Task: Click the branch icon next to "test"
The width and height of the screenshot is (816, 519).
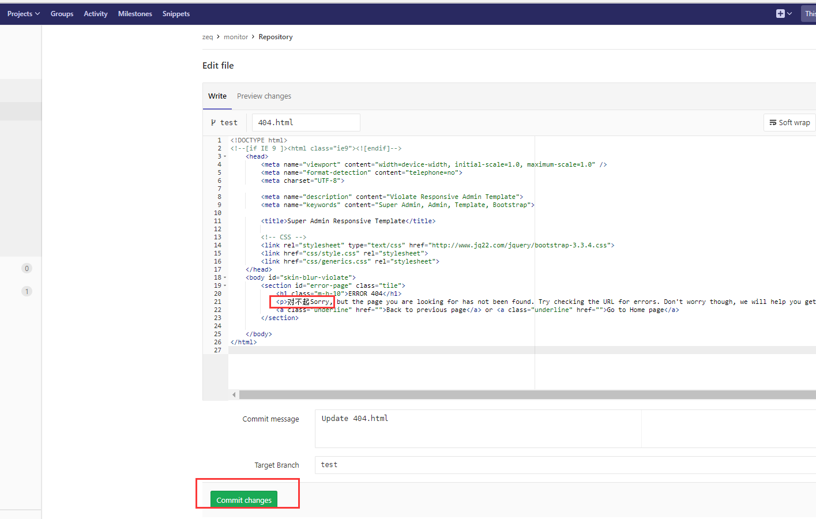Action: 213,122
